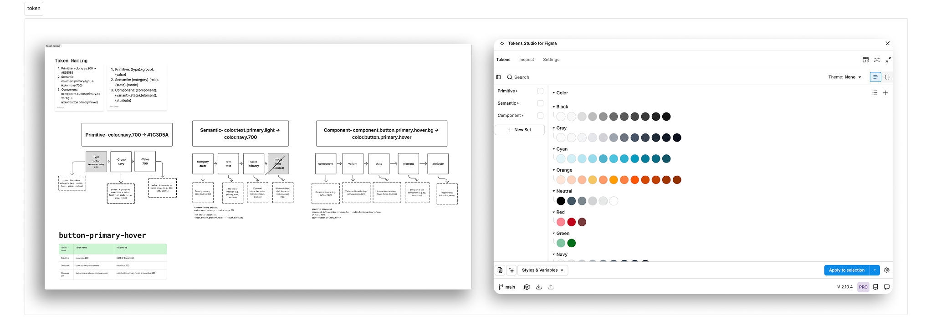Open the documentation book icon

click(x=875, y=287)
